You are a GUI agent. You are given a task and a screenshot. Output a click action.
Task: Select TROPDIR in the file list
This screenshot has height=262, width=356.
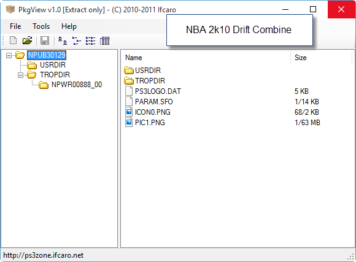(x=150, y=81)
